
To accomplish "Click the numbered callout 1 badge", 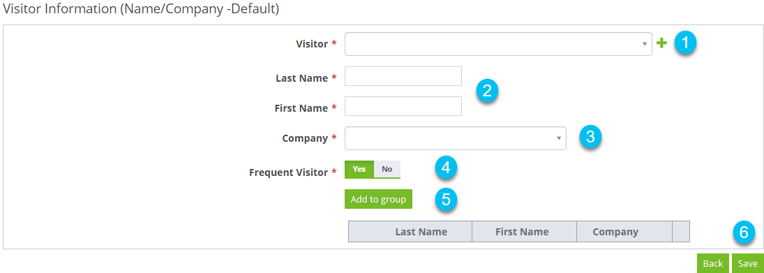I will pos(685,43).
